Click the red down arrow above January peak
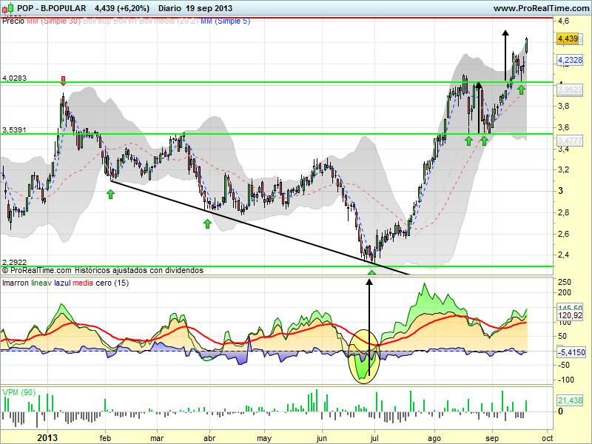This screenshot has width=592, height=444. (x=64, y=81)
